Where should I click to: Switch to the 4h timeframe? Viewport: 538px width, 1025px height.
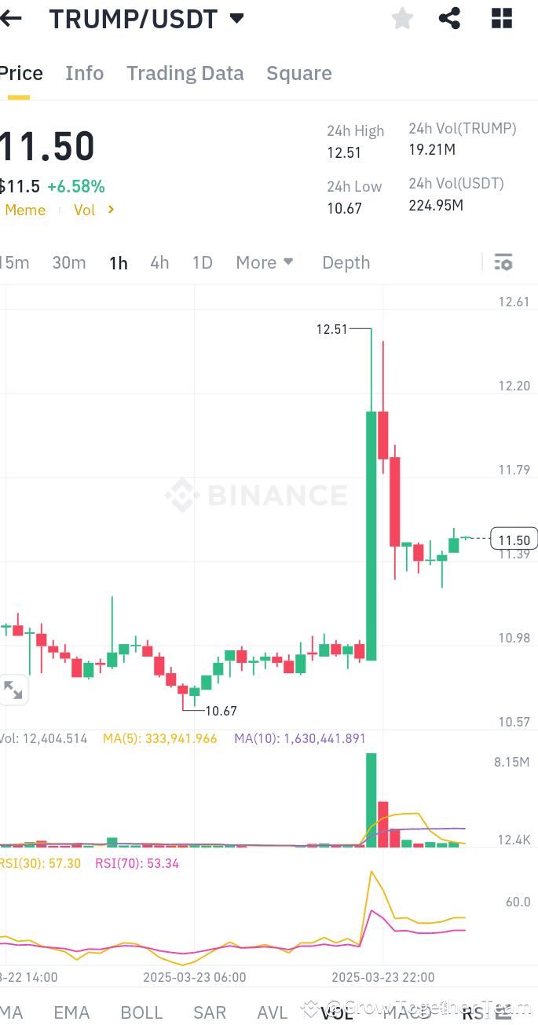pos(159,262)
